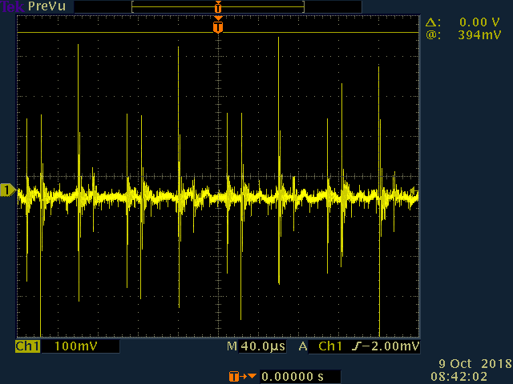Open the M 40.0µs timebase setting
Viewport: 513px width, 384px height.
point(256,346)
